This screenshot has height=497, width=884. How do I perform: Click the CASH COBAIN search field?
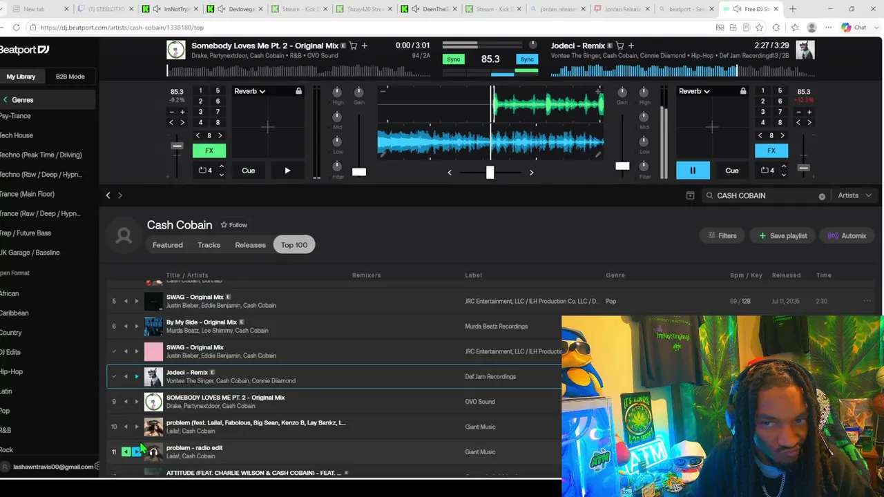click(x=765, y=195)
